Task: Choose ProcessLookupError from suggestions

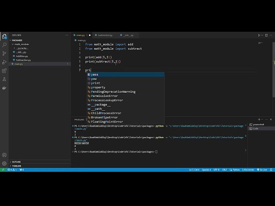Action: (x=126, y=100)
